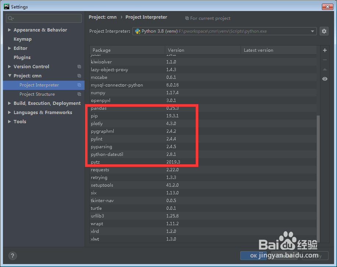Select the kiwisolver package row
This screenshot has height=267, width=337.
(203, 62)
